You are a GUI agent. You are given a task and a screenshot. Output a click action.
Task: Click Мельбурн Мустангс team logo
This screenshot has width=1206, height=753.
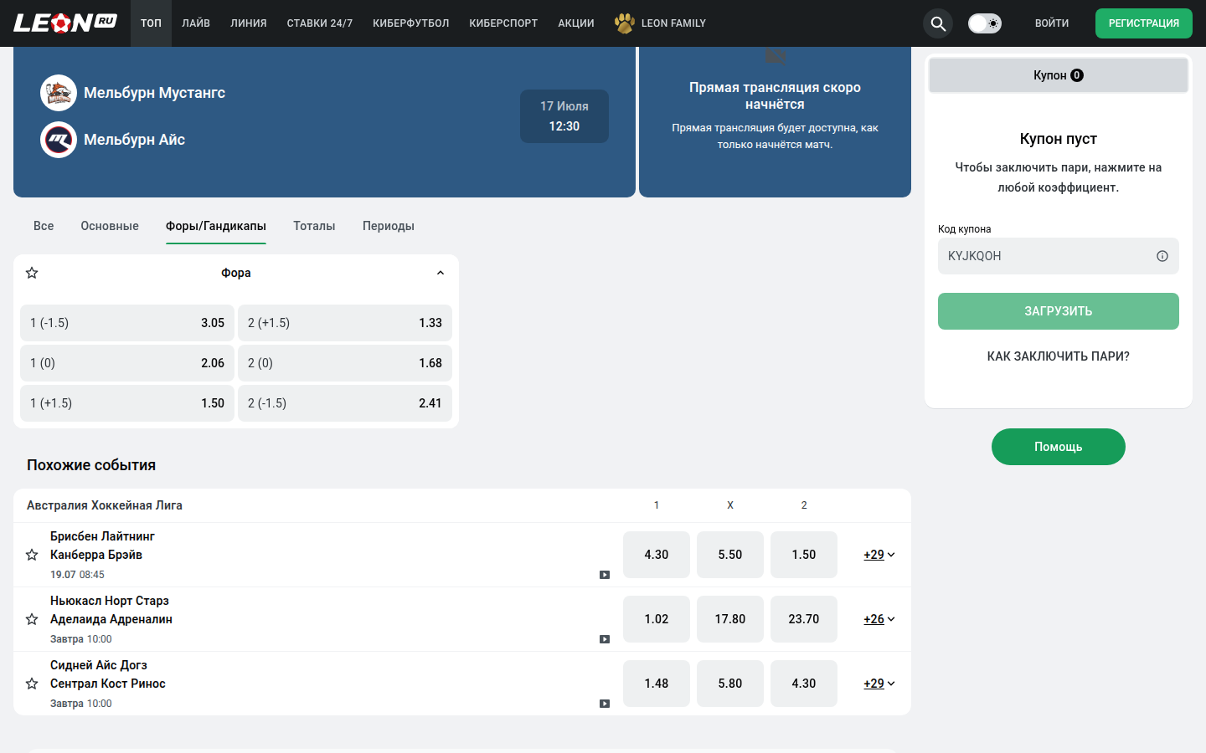[x=59, y=93]
